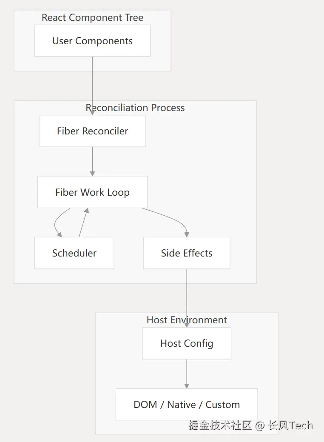Click the Fiber Work Loop node
Image resolution: width=324 pixels, height=442 pixels.
[x=92, y=192]
